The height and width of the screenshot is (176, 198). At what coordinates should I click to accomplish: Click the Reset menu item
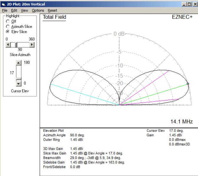click(52, 11)
